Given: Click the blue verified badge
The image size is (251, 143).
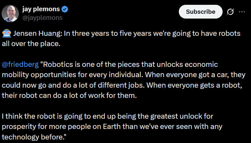Looking at the screenshot, I should pos(65,10).
